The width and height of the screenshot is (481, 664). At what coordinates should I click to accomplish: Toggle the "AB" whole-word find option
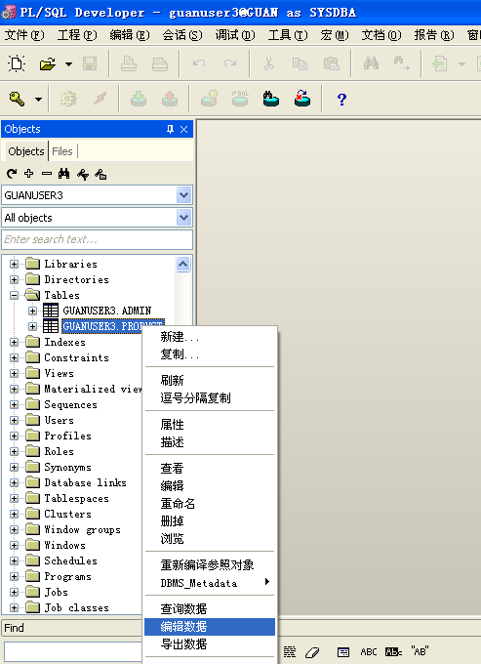420,651
